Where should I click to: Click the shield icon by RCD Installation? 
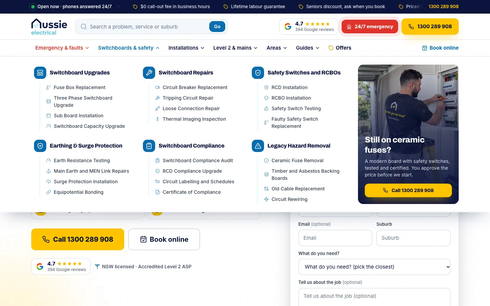pyautogui.click(x=266, y=87)
